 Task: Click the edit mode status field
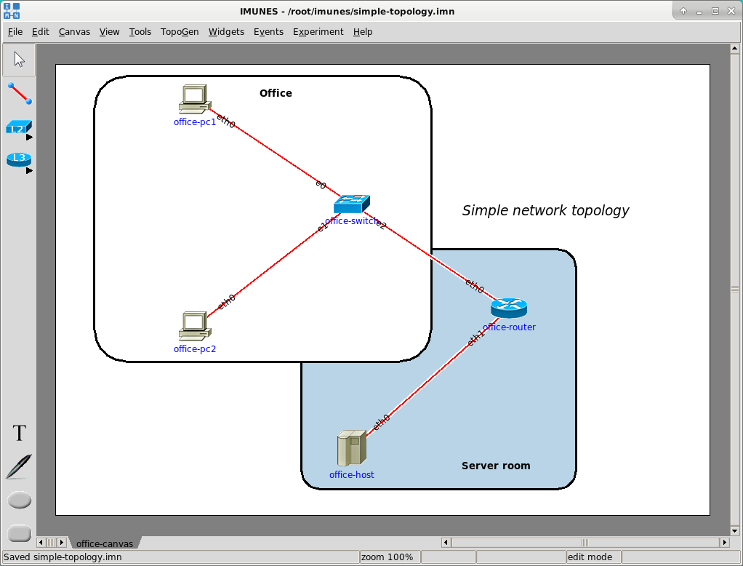coord(593,557)
